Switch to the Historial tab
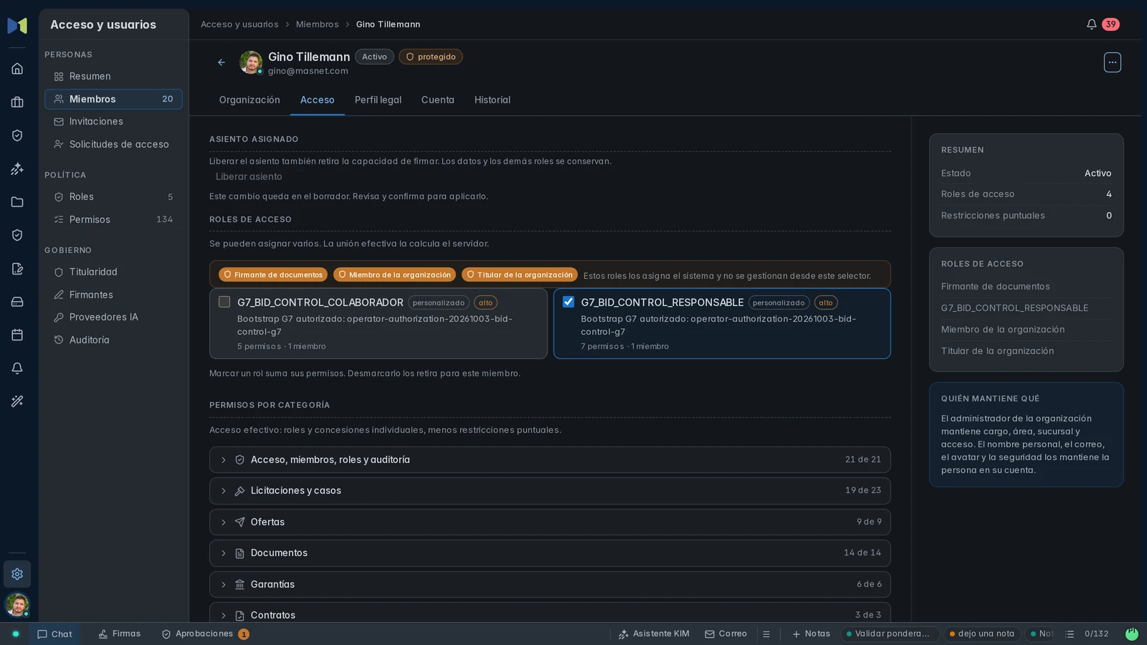 492,100
